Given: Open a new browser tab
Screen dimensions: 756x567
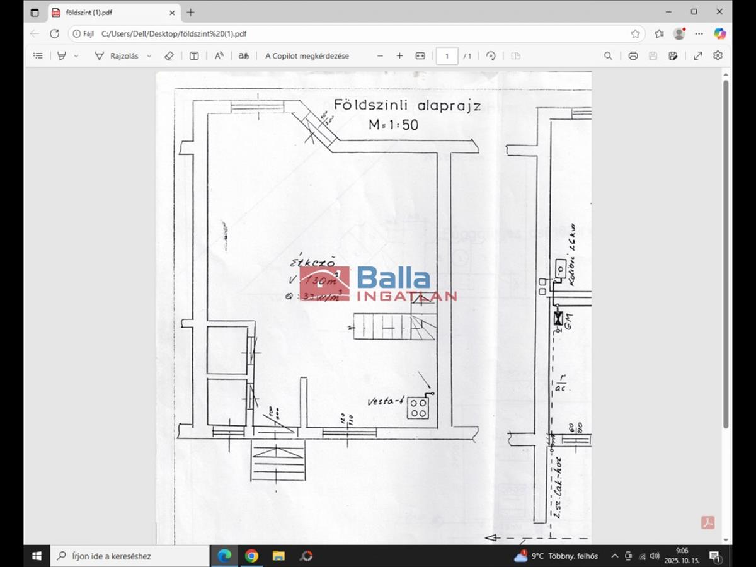Looking at the screenshot, I should 190,13.
